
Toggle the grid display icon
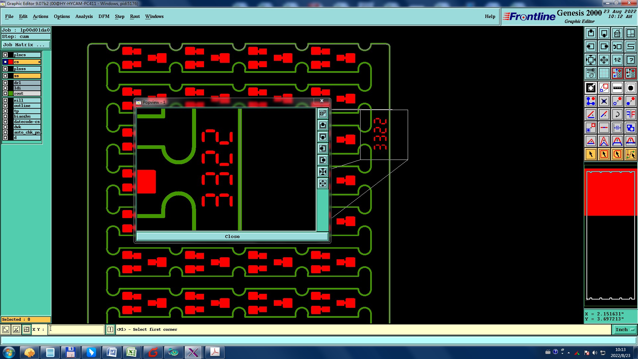[x=604, y=73]
